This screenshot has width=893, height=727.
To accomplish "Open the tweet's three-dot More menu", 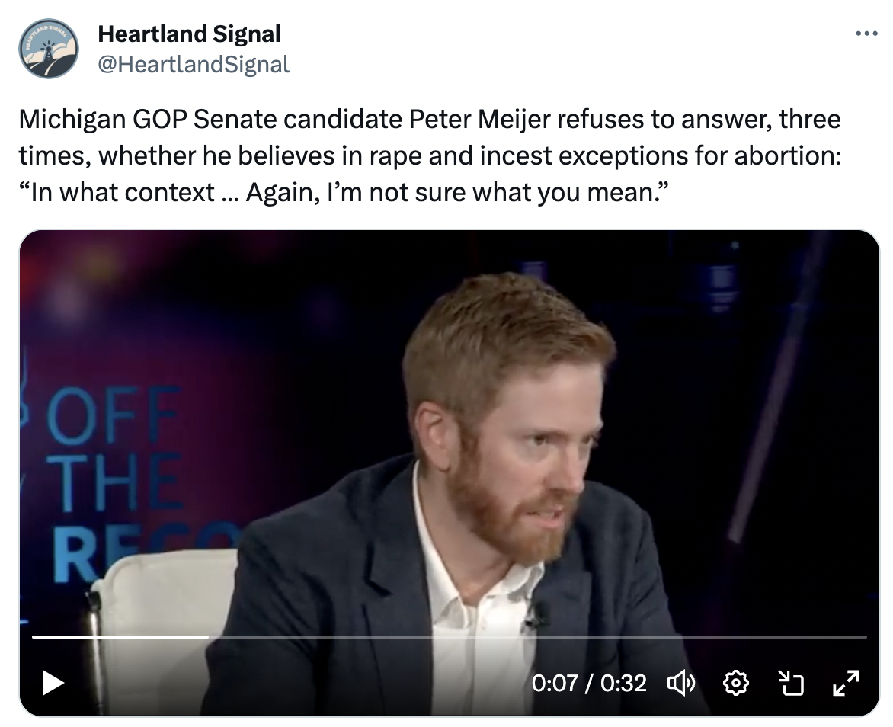I will point(867,34).
